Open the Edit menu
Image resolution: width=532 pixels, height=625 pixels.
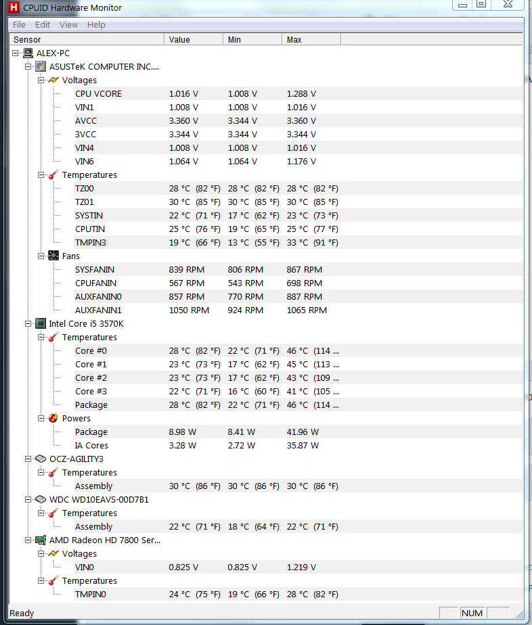point(42,25)
